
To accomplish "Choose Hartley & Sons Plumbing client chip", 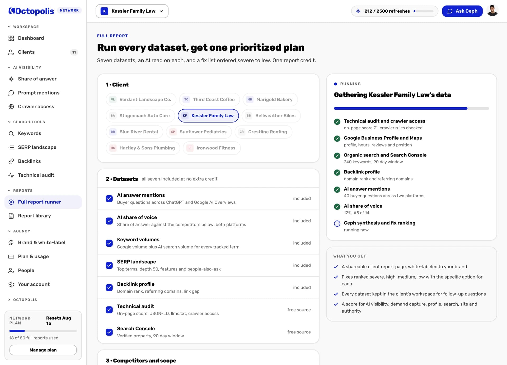I will click(x=143, y=148).
